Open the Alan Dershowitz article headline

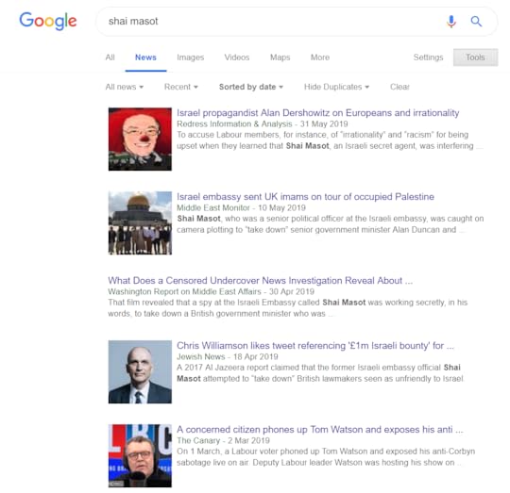pyautogui.click(x=317, y=113)
